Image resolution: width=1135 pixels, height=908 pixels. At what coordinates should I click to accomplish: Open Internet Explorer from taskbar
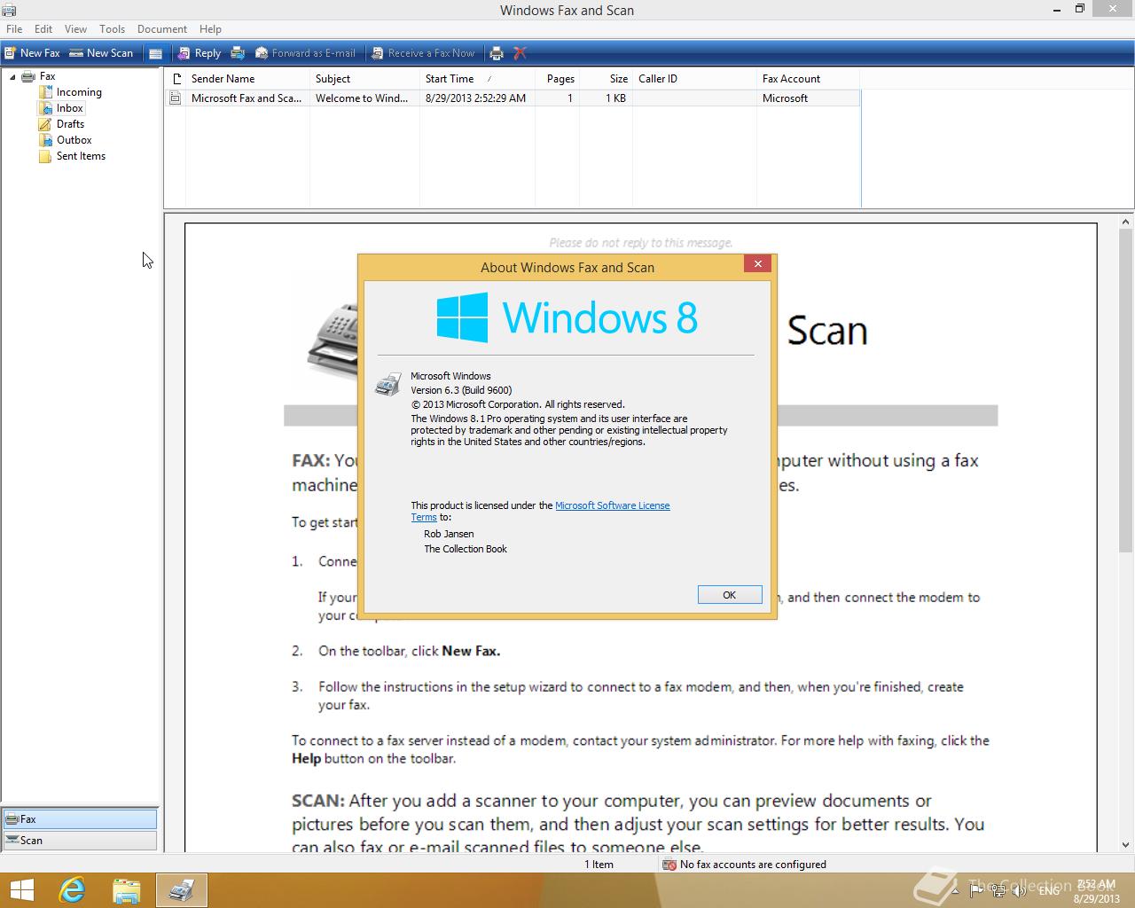72,890
